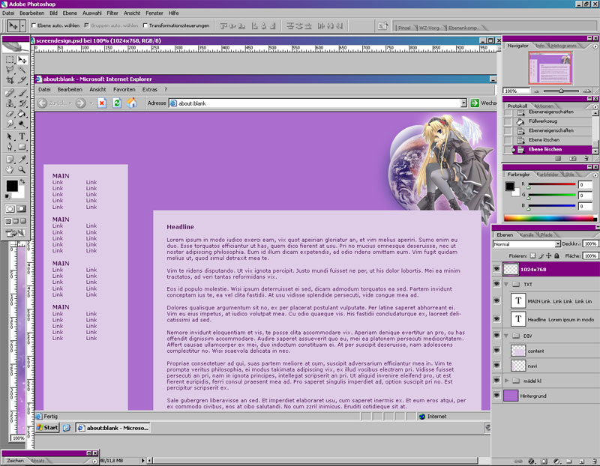Click the red R color slider
Viewport: 600px width, 466px height.
(552, 184)
